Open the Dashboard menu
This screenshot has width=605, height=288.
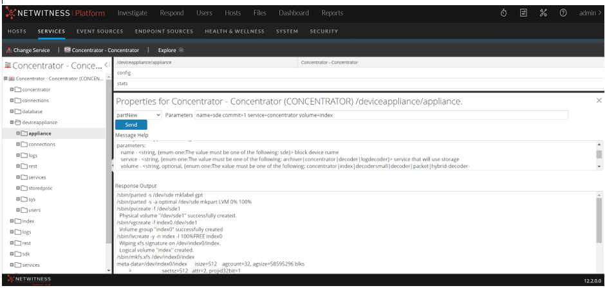coord(293,13)
